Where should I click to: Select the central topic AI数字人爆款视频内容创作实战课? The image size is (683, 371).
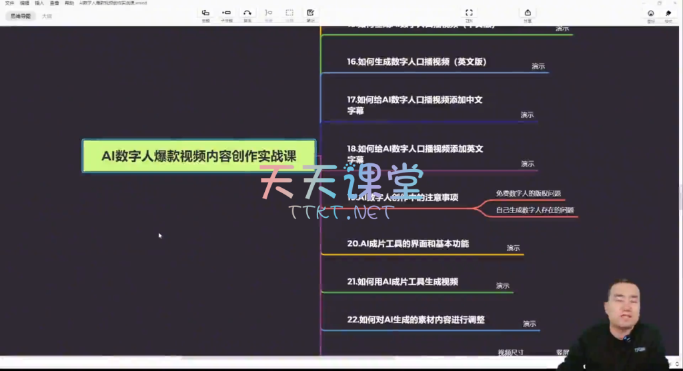(x=199, y=156)
